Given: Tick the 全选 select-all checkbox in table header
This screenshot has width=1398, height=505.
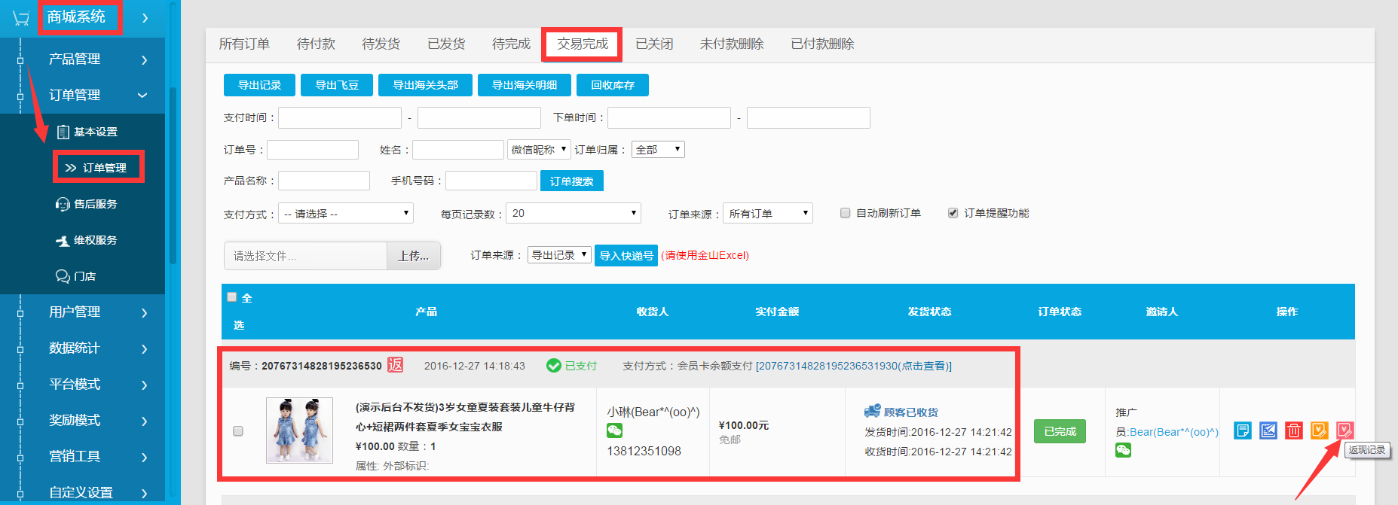Looking at the screenshot, I should (x=232, y=297).
